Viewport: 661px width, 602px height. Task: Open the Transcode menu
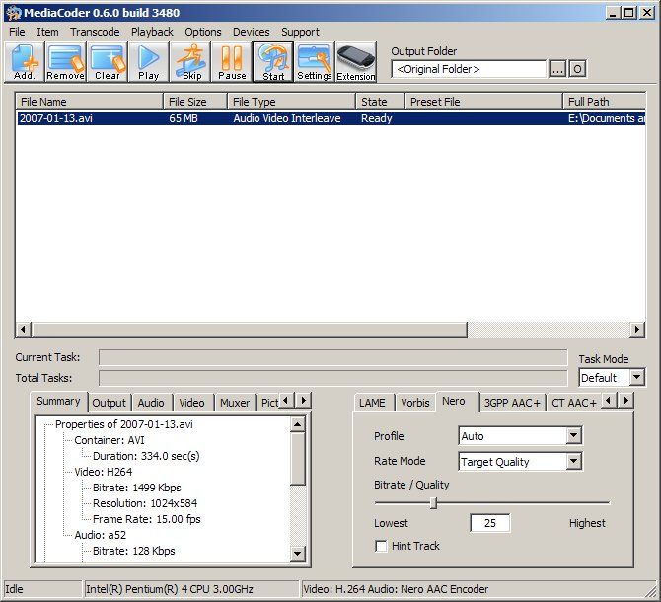[x=95, y=32]
